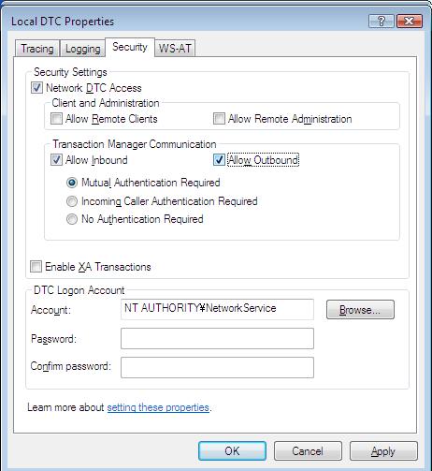Check Allow Remote Administration option
The image size is (432, 471).
point(219,119)
